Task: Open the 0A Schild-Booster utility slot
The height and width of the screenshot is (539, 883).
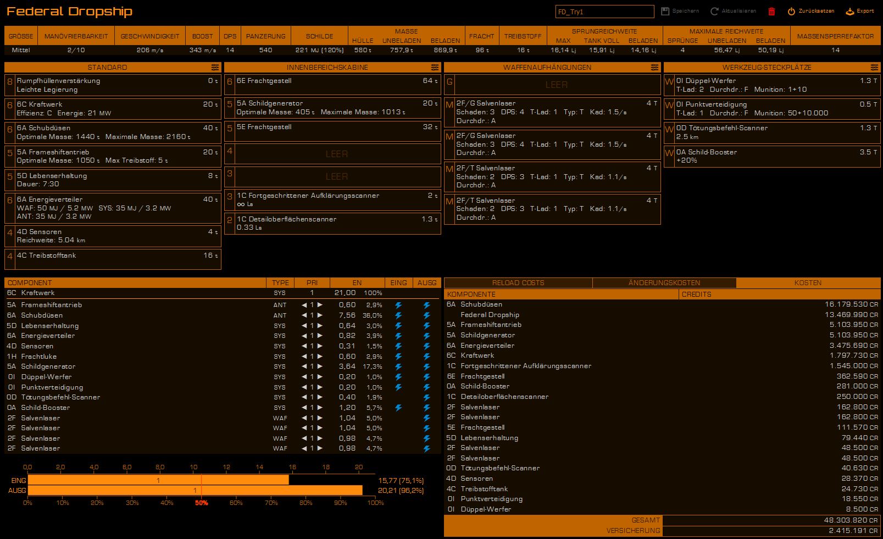Action: point(772,157)
